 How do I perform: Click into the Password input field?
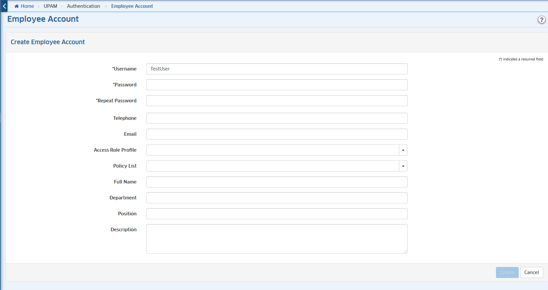277,85
